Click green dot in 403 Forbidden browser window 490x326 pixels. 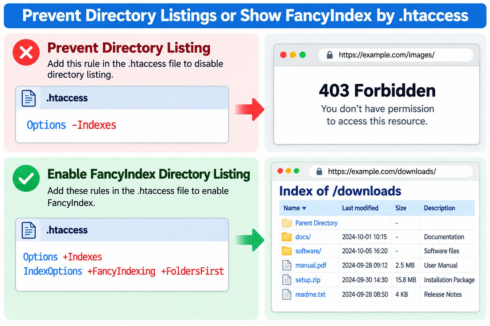tap(302, 55)
